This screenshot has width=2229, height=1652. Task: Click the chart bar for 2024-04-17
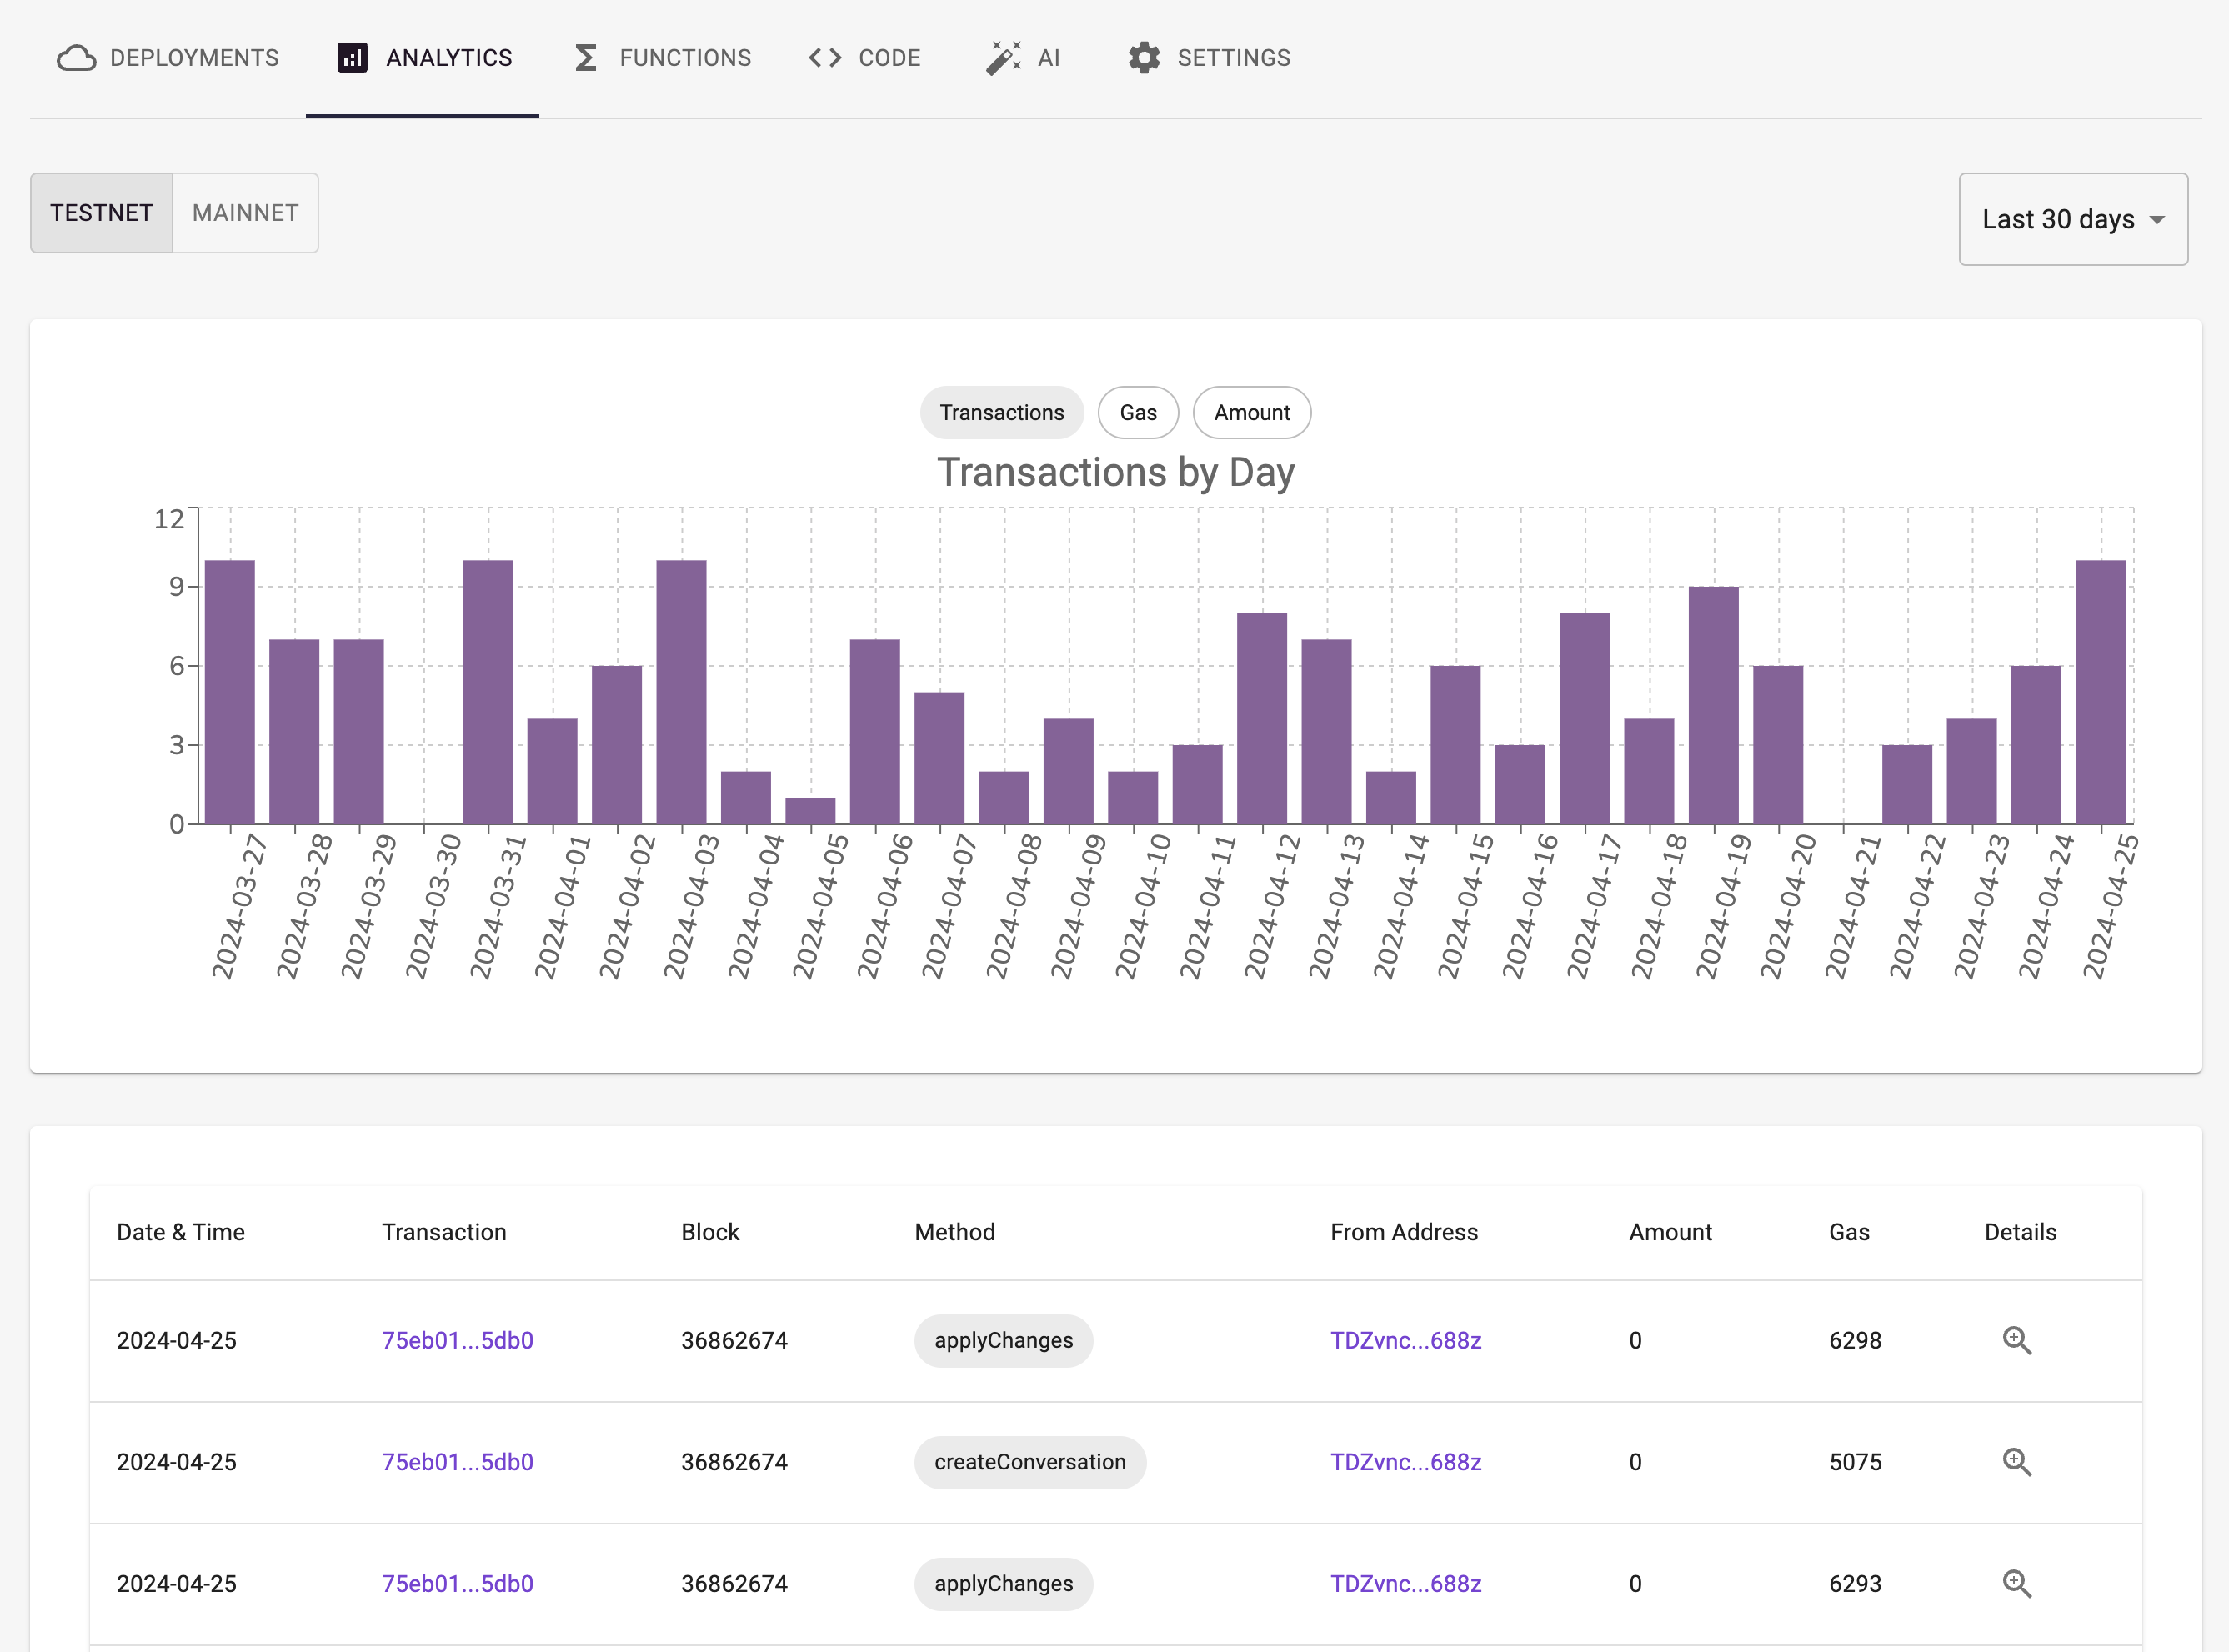1584,718
